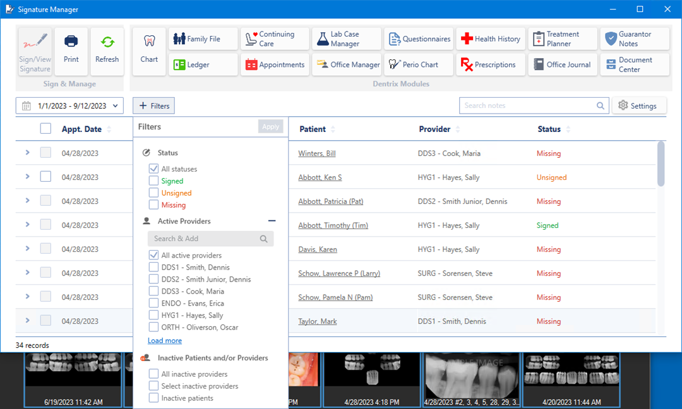
Task: Click the Search notes input field
Action: pyautogui.click(x=529, y=106)
